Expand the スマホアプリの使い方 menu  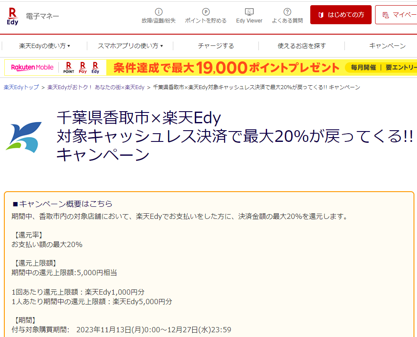pos(131,46)
